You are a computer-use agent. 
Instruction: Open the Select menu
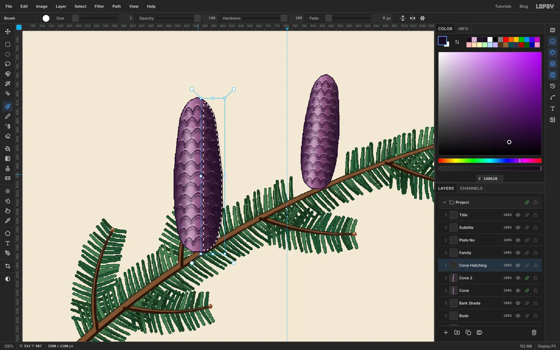(80, 6)
